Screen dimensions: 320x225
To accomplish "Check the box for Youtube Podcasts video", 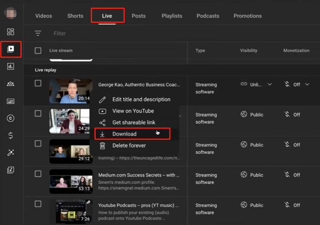I will click(38, 204).
